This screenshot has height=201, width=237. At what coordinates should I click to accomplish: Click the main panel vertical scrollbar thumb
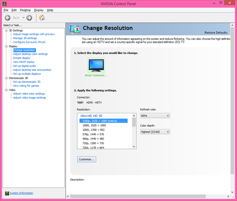(232, 101)
